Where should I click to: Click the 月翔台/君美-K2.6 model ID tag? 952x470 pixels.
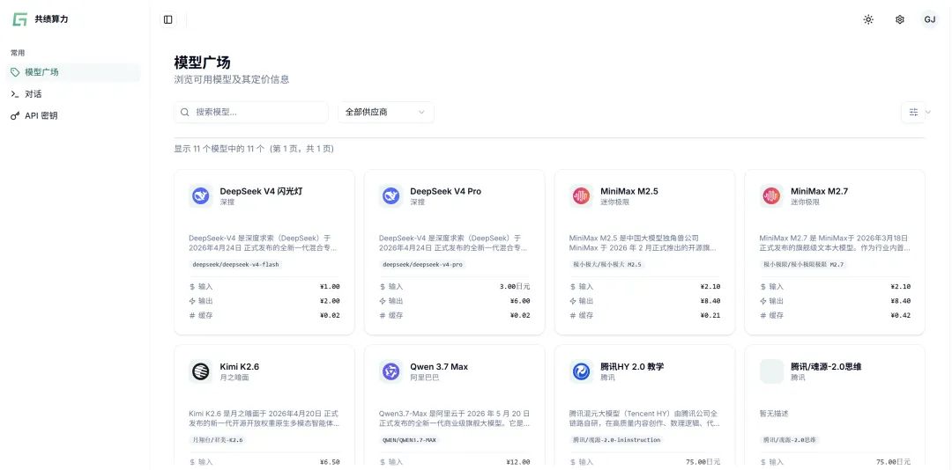coord(218,440)
